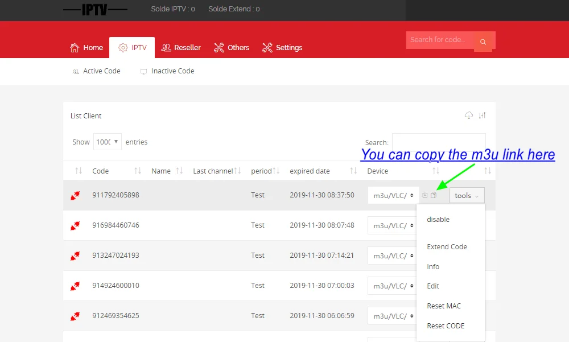Click the red plug status icon for code 913247024193

pos(75,256)
